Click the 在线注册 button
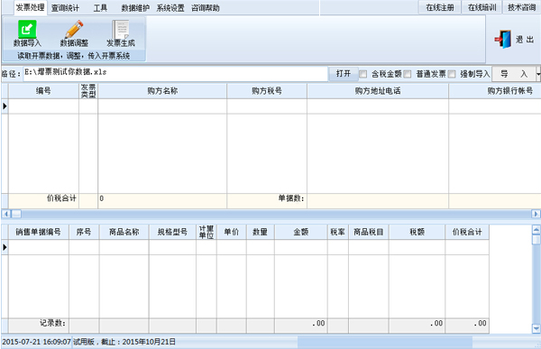 point(440,7)
